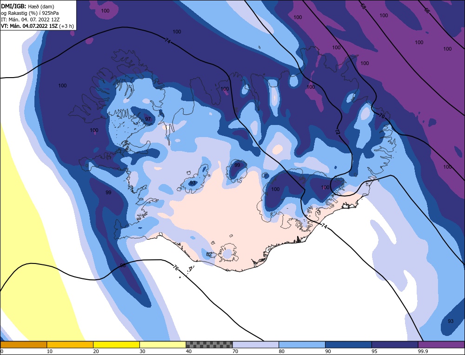
Task: Click the medium blue 90–95 legend swatch
Action: pyautogui.click(x=348, y=344)
